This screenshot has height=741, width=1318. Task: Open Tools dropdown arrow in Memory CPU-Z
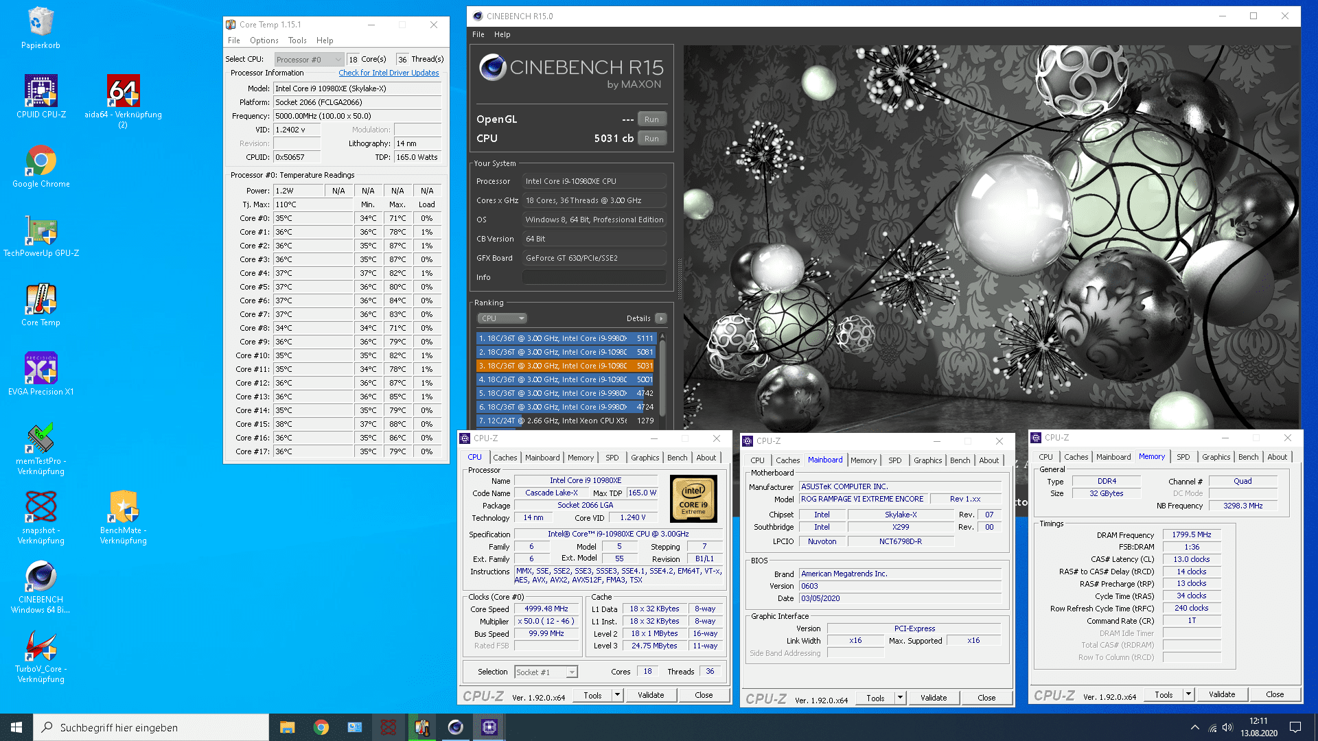pos(1188,694)
